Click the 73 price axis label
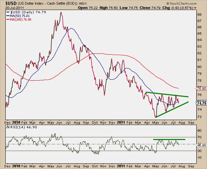The image size is (207, 169). coord(199,117)
